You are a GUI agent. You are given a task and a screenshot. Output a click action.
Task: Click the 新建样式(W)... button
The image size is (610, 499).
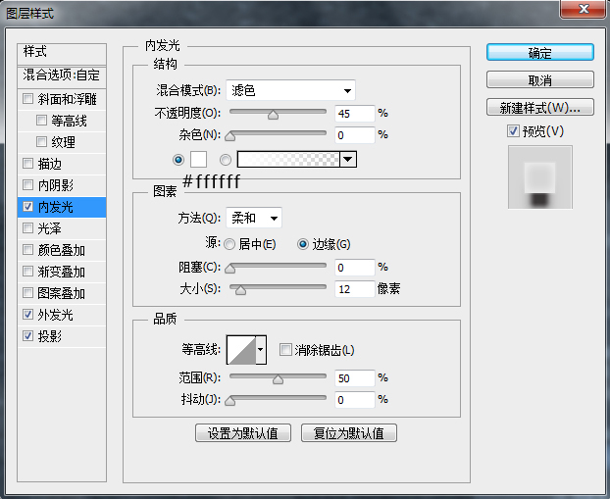[x=540, y=107]
